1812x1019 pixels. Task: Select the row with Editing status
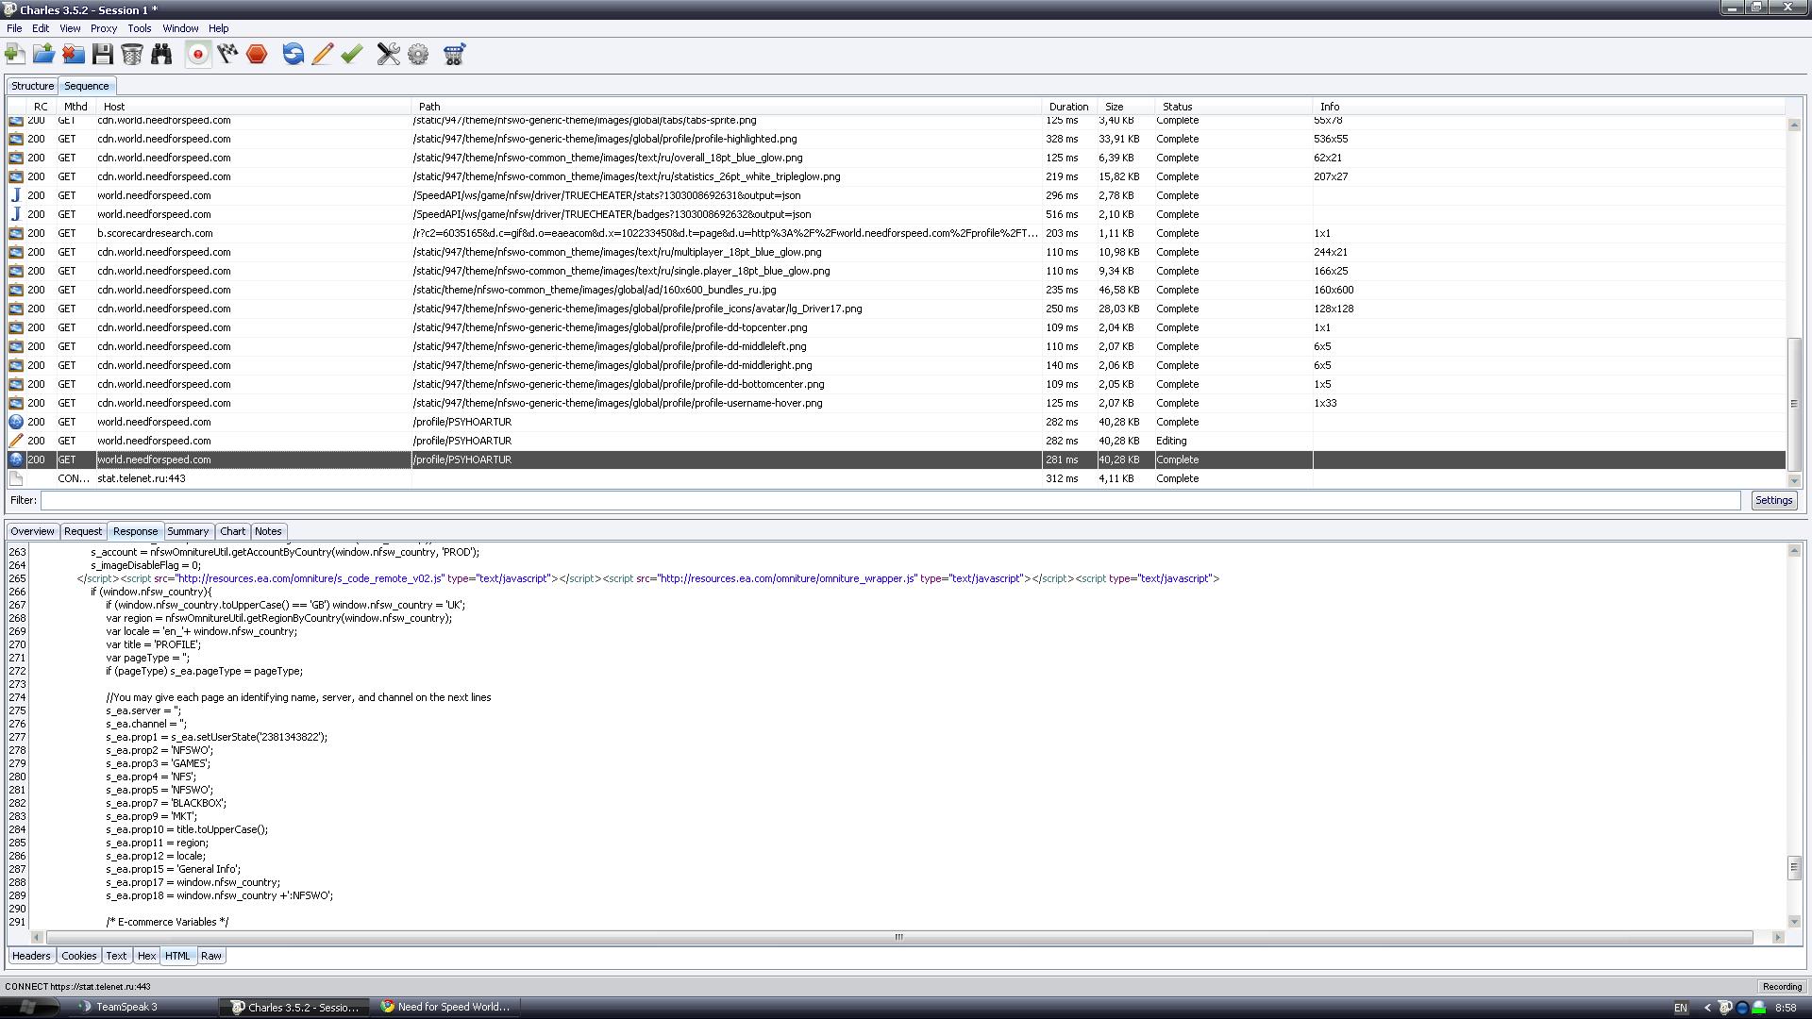coord(897,441)
